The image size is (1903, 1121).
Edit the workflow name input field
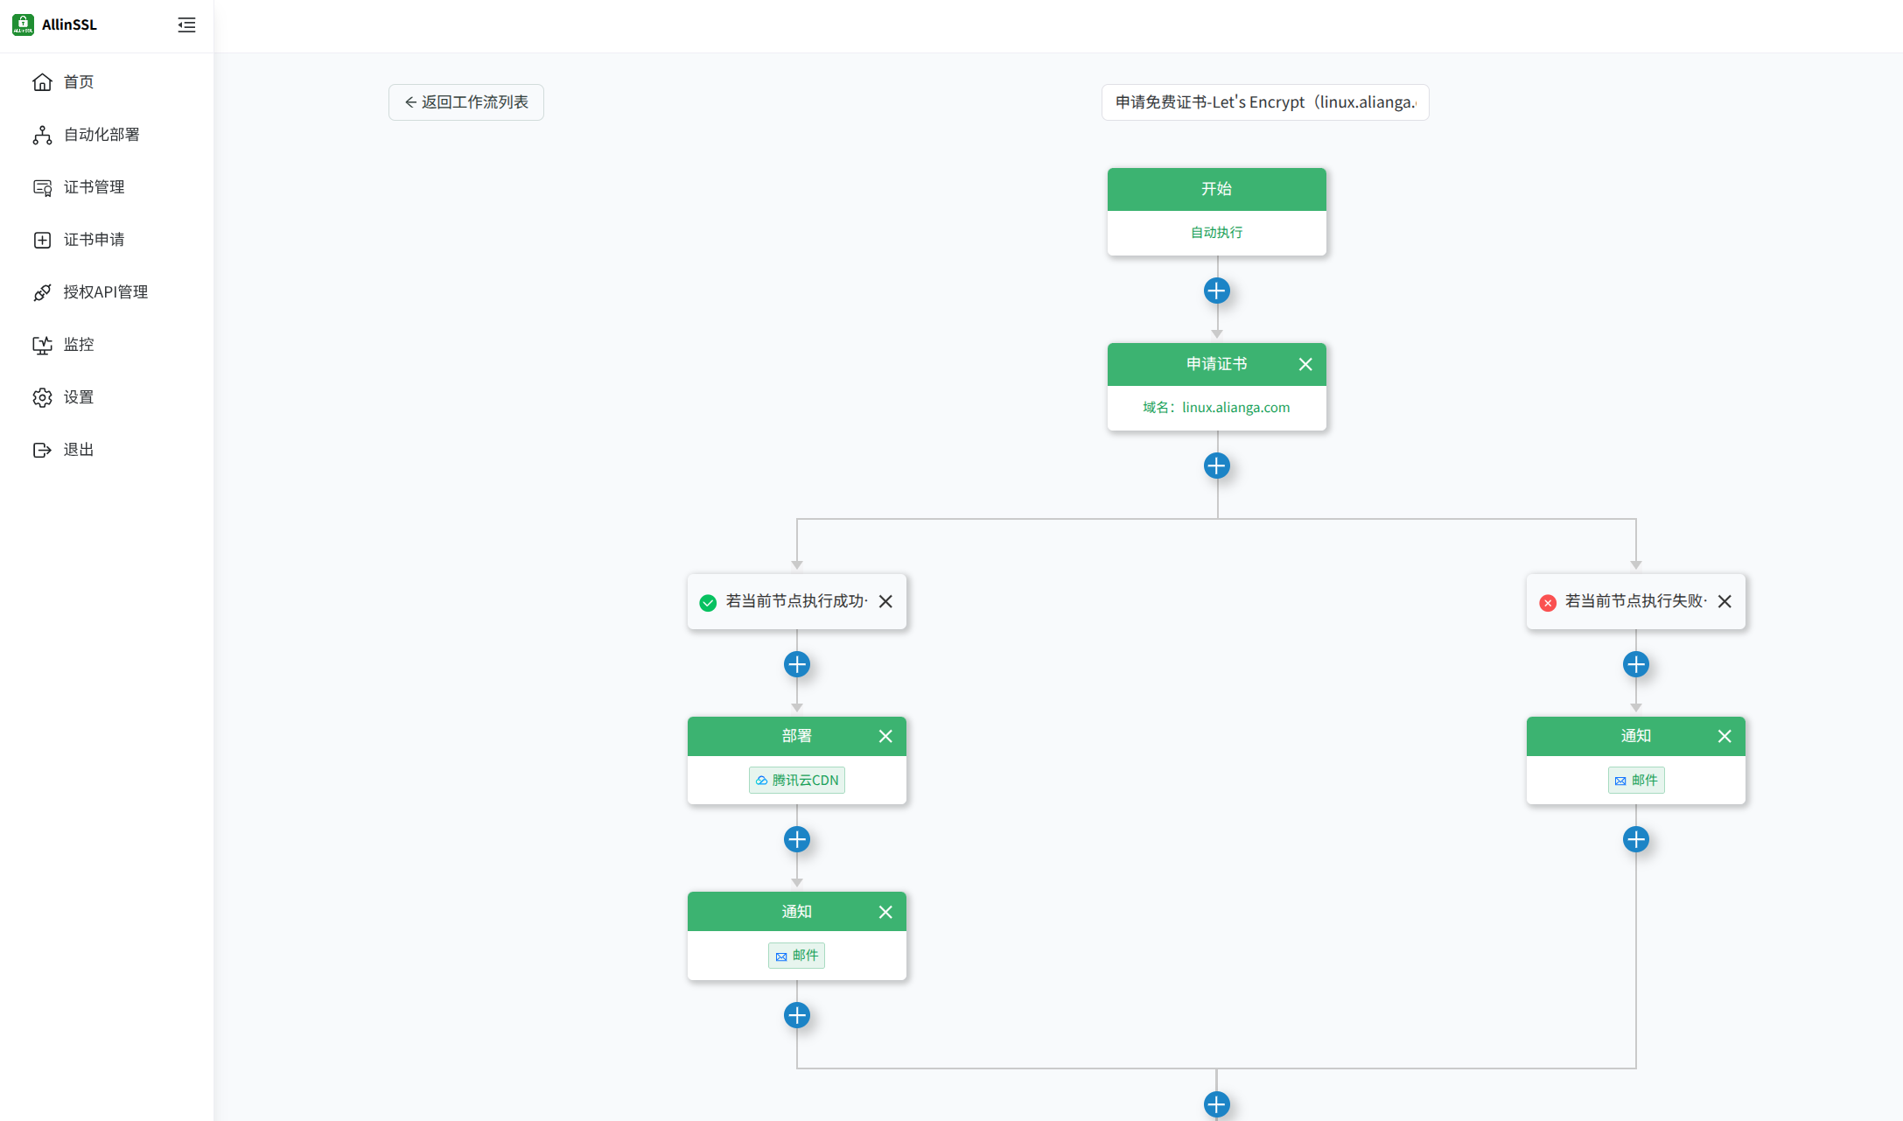[1264, 102]
